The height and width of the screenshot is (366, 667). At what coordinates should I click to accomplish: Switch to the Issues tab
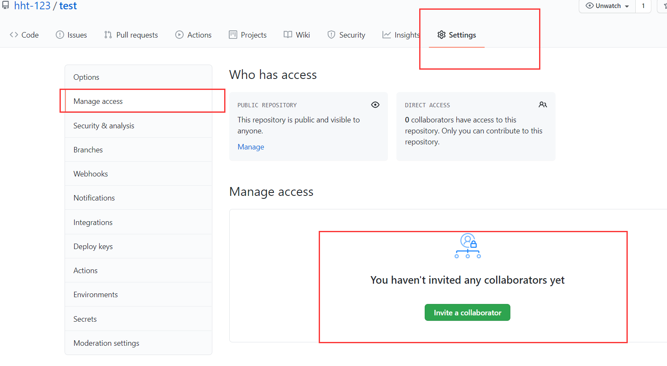(x=71, y=35)
